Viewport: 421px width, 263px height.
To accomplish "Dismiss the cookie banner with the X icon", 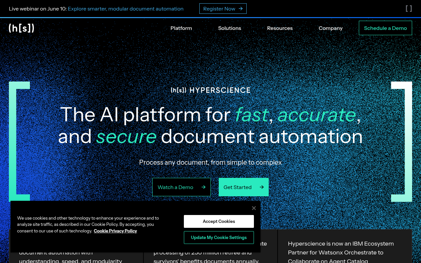I will [x=254, y=208].
